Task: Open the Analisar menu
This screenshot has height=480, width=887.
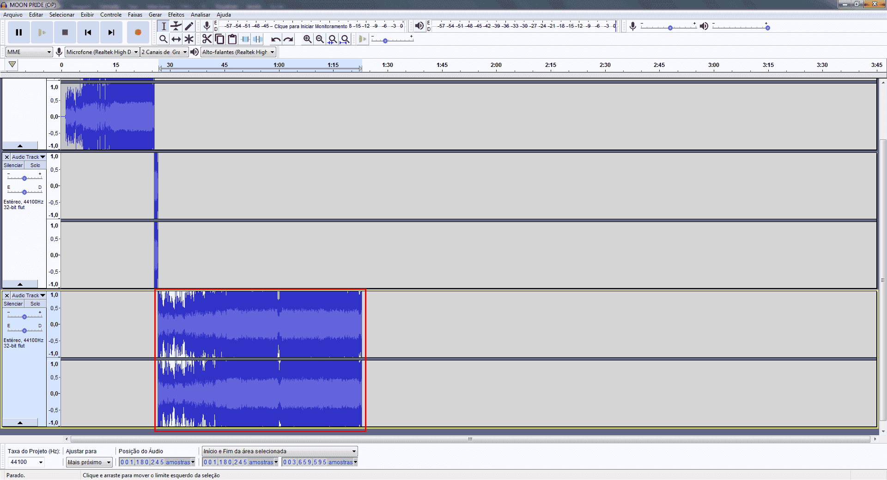Action: pyautogui.click(x=200, y=15)
